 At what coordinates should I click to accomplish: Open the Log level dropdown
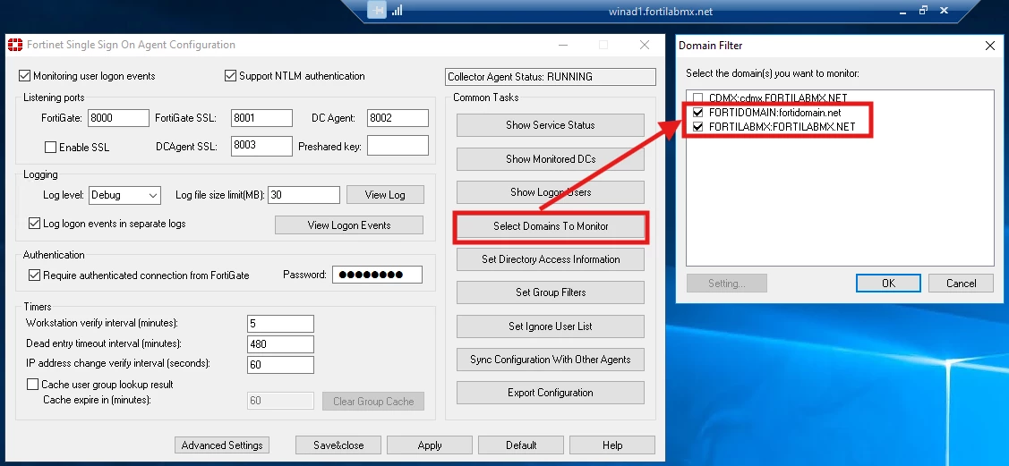tap(124, 195)
